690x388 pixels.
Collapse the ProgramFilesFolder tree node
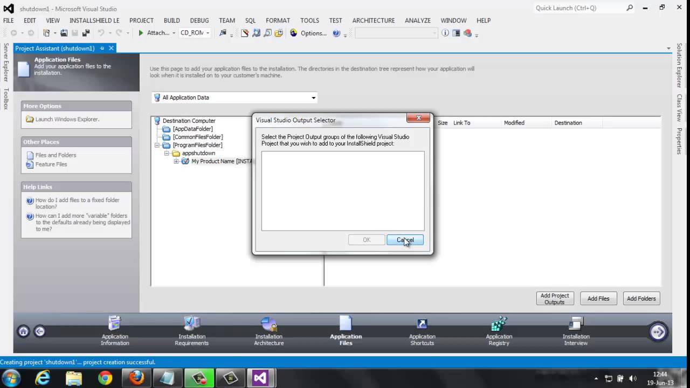click(157, 145)
